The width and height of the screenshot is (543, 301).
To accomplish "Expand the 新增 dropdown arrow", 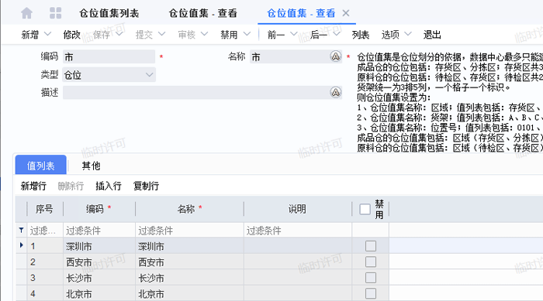I will pos(47,34).
